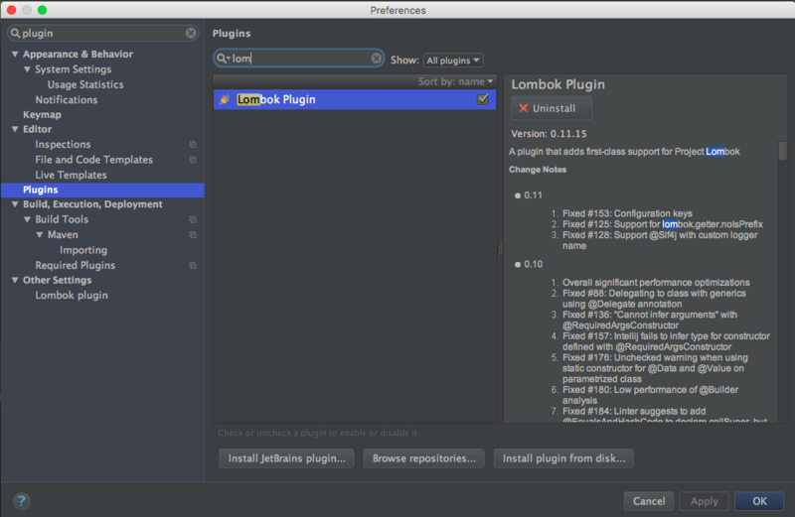Click the project-level icon beside Maven
The width and height of the screenshot is (795, 517).
point(193,234)
